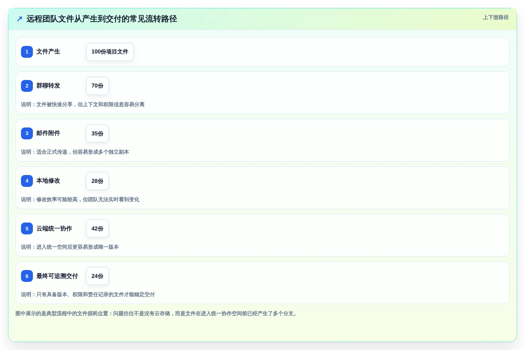Click the 上下游路径 label in header

click(x=496, y=17)
